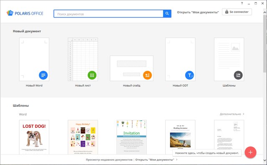Click the blue Word document icon

(x=43, y=75)
